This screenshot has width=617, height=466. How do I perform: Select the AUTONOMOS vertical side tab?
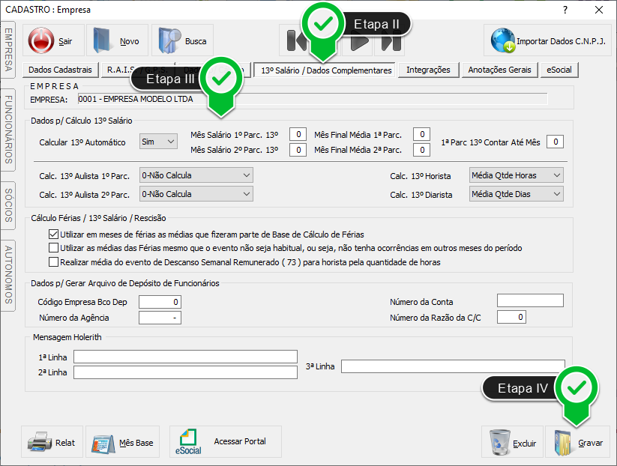point(8,275)
